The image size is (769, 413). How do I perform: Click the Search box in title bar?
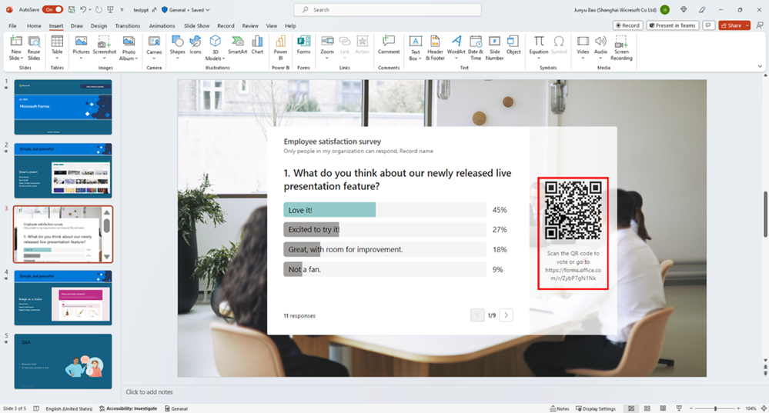click(387, 10)
